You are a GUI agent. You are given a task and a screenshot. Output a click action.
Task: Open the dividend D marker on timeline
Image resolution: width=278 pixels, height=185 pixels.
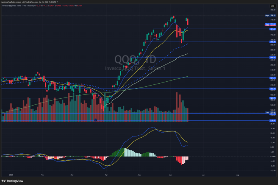(95, 120)
